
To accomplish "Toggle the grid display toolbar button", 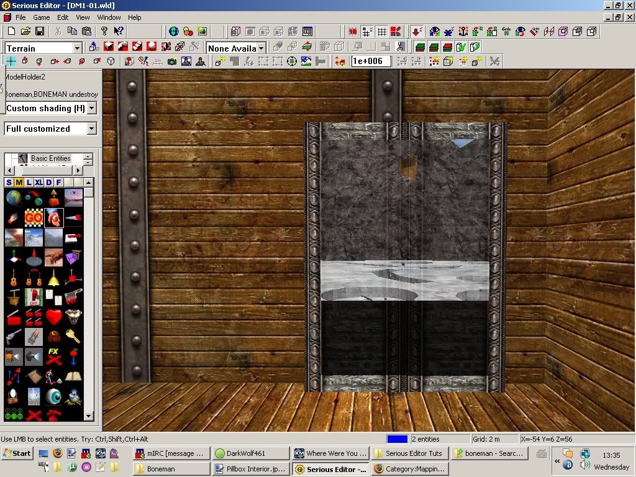I will [382, 31].
